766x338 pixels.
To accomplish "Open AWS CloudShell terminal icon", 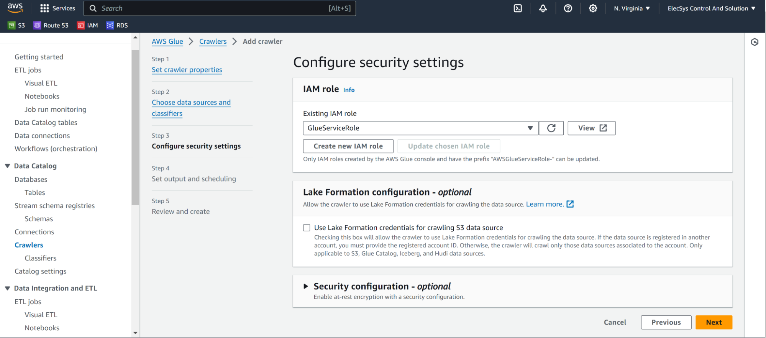I will tap(518, 8).
